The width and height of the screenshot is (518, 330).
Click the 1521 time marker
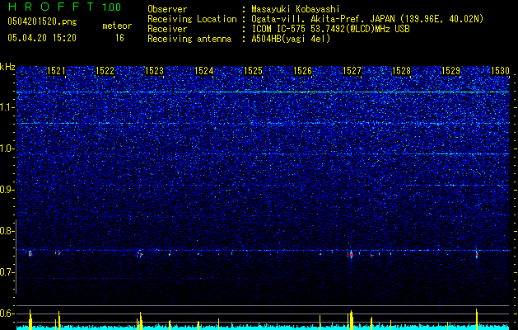pos(56,70)
